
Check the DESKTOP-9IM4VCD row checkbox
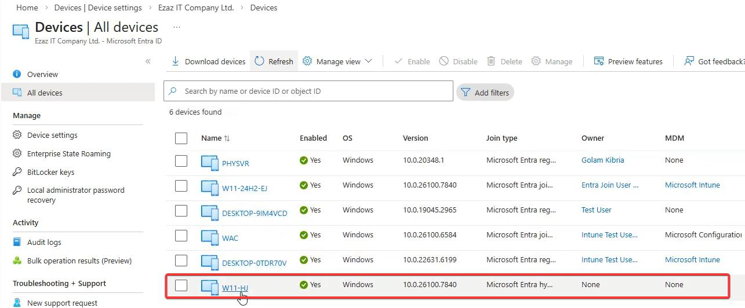point(181,210)
